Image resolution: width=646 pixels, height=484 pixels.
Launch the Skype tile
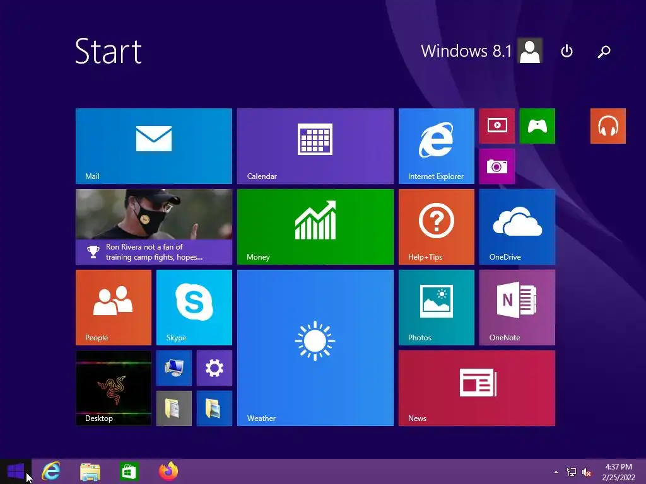194,308
